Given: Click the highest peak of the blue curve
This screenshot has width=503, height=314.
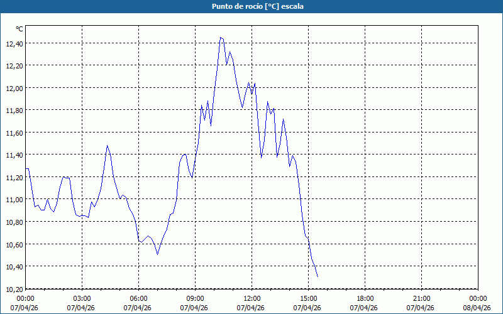Looking at the screenshot, I should click(221, 38).
